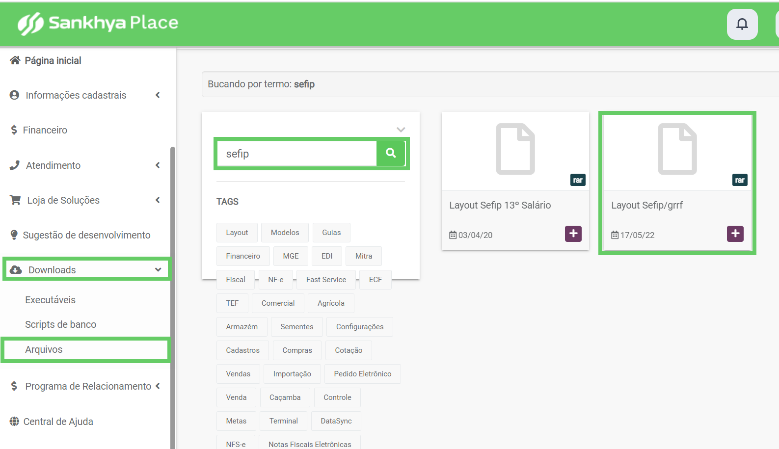Filter by the Caçamba tag
The height and width of the screenshot is (449, 779).
(285, 397)
